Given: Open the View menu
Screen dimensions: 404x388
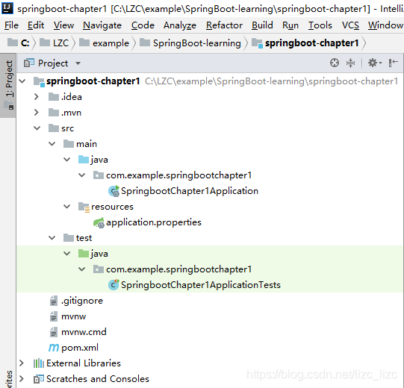Looking at the screenshot, I should tap(63, 25).
